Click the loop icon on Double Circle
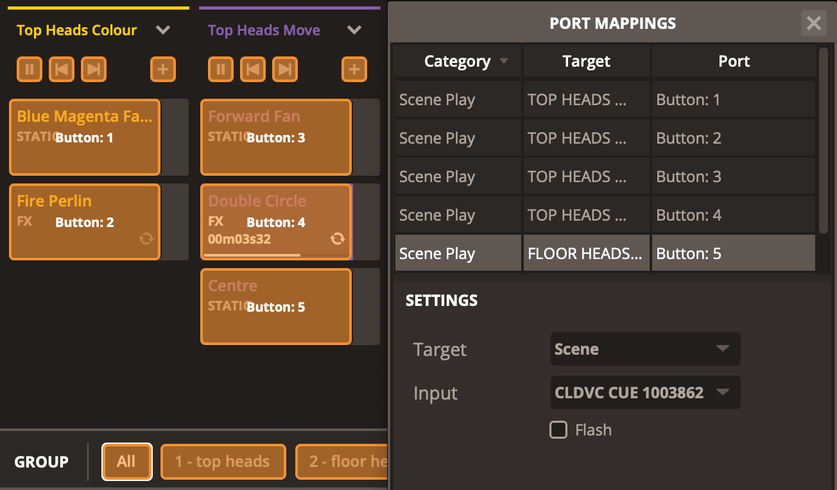The width and height of the screenshot is (837, 490). coord(337,239)
